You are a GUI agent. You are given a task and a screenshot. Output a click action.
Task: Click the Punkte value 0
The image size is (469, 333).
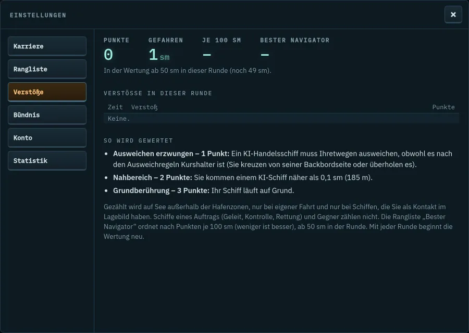108,55
